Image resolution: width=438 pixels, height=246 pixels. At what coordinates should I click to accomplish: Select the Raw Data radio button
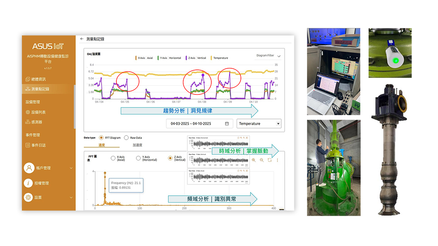[x=126, y=137]
